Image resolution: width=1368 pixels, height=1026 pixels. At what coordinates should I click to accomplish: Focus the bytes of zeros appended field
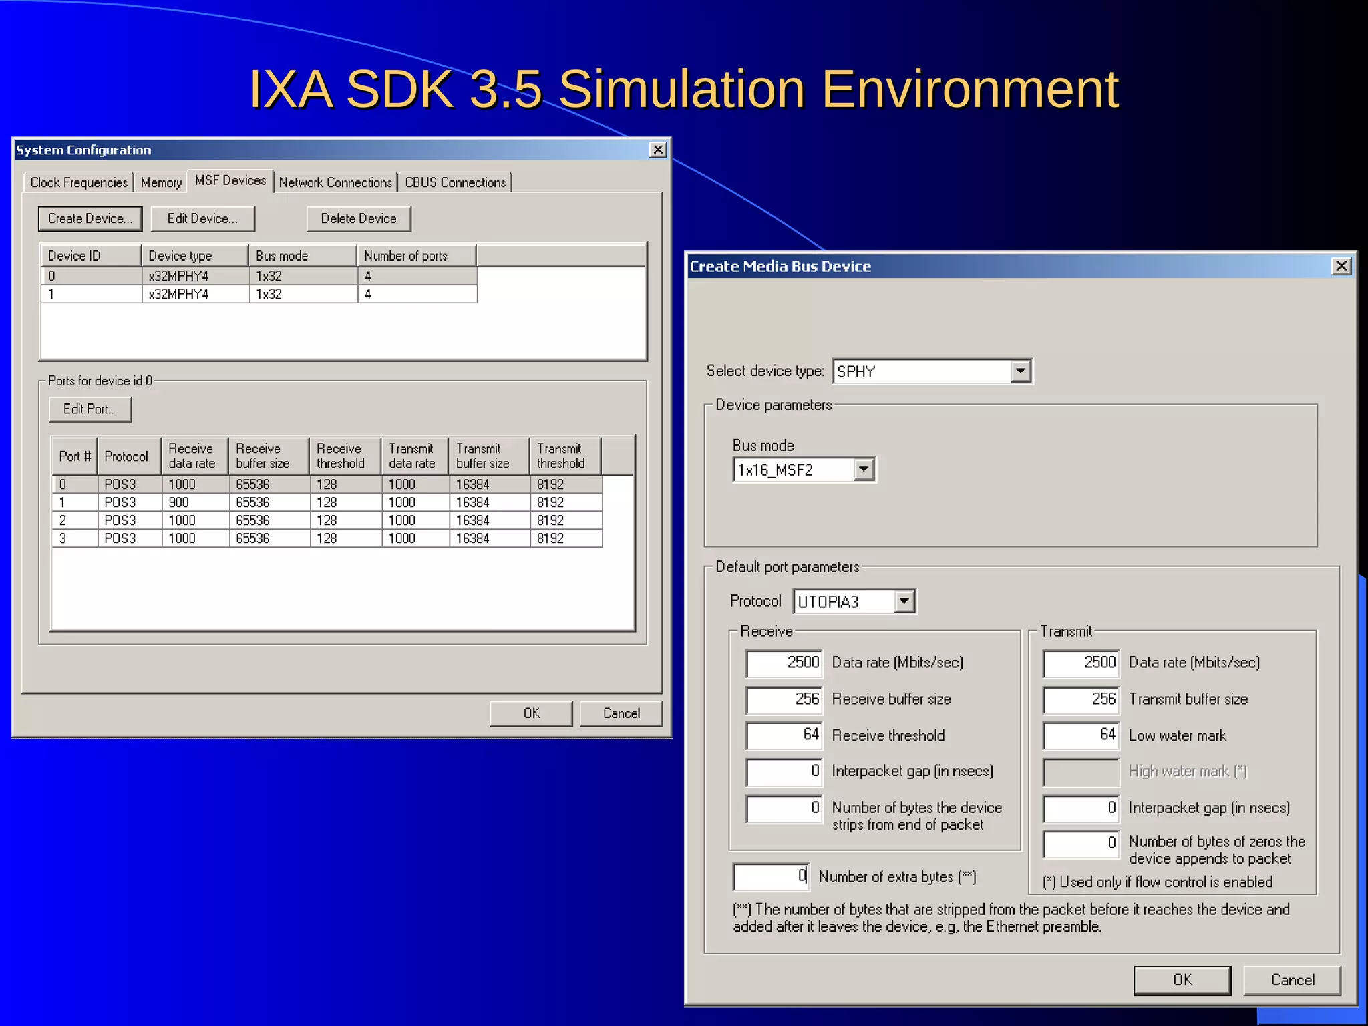1081,844
